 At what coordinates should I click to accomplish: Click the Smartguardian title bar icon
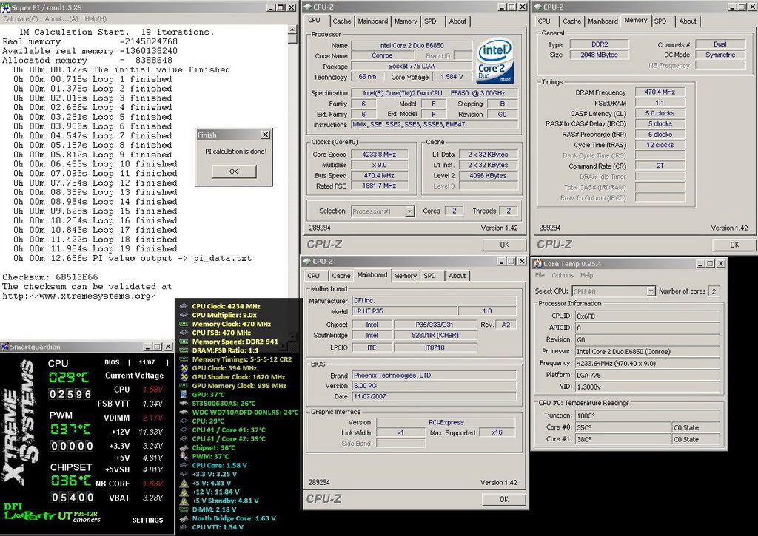point(5,347)
